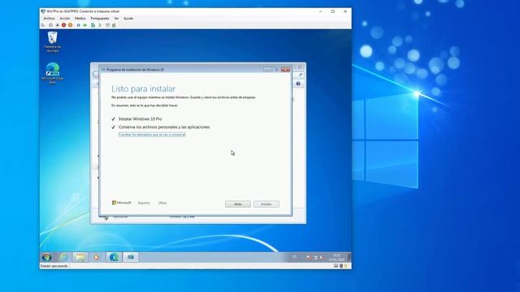Pause the virtual machine from the toolbar
This screenshot has height=292, width=520.
(79, 25)
